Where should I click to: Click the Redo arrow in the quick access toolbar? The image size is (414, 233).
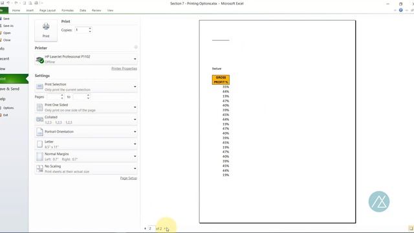click(16, 3)
